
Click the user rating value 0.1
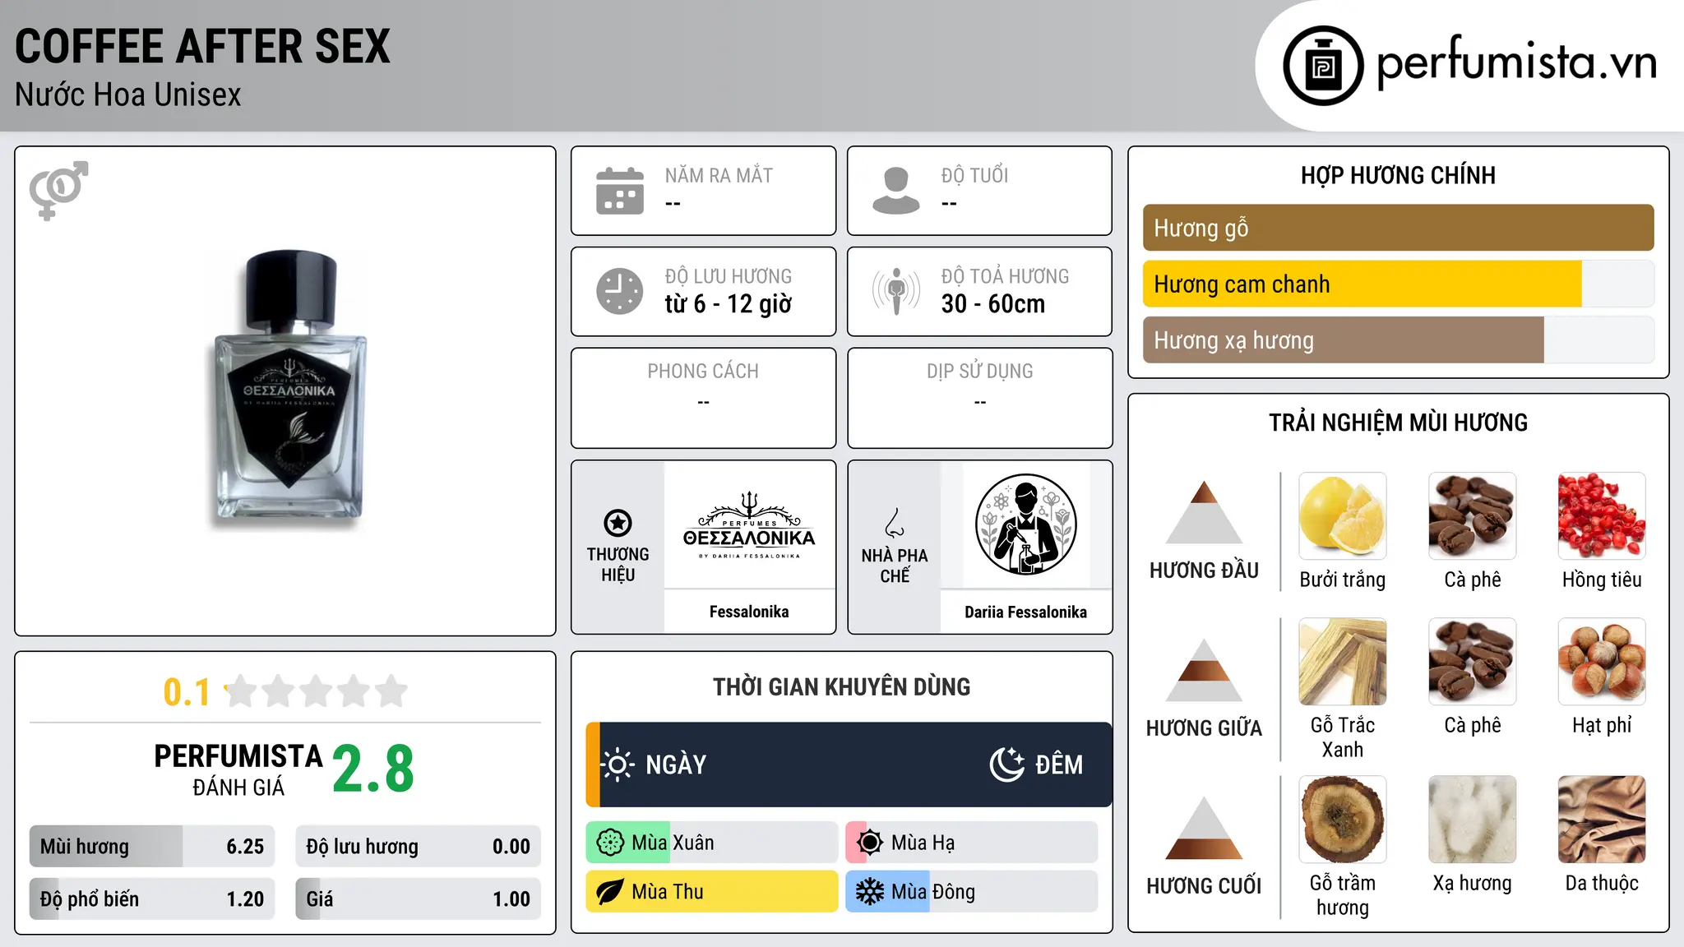[187, 692]
